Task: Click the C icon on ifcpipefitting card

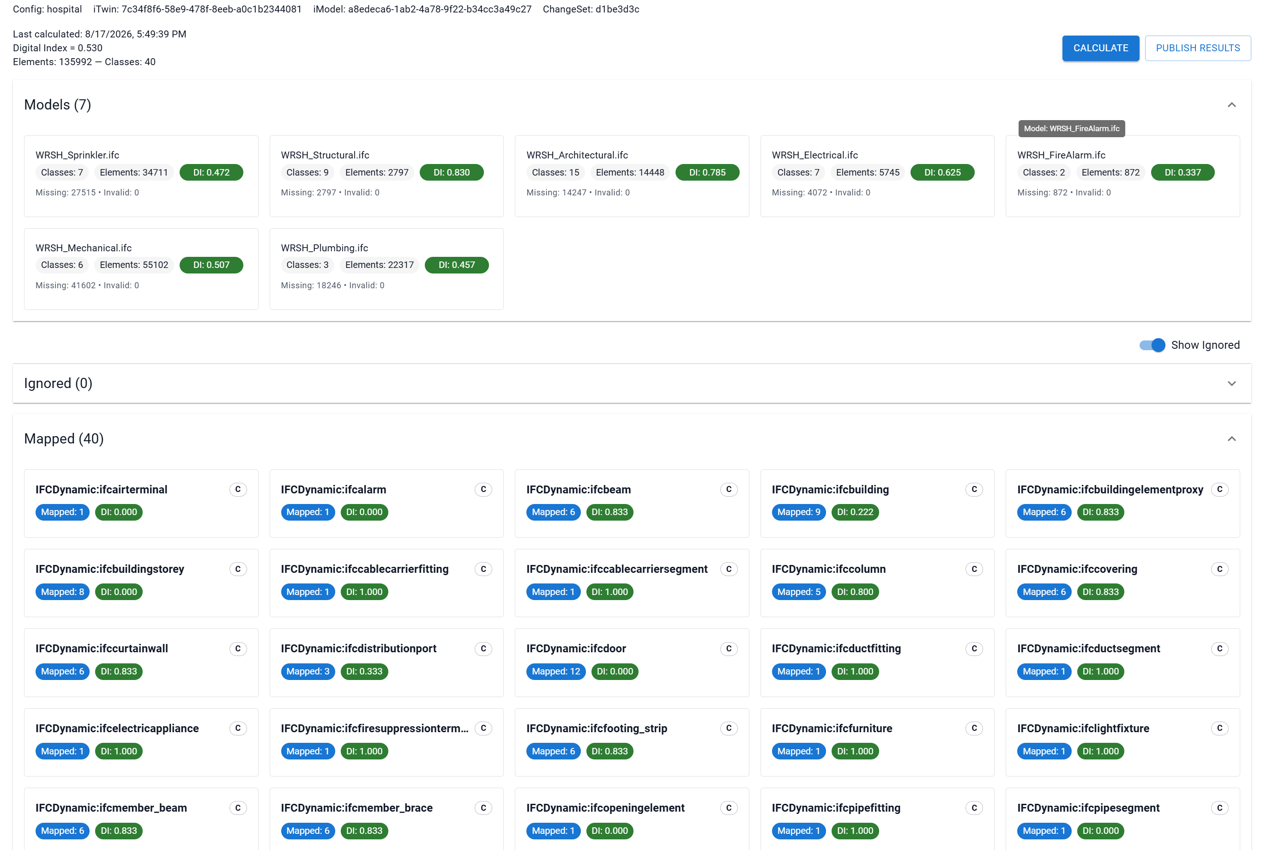Action: point(974,807)
